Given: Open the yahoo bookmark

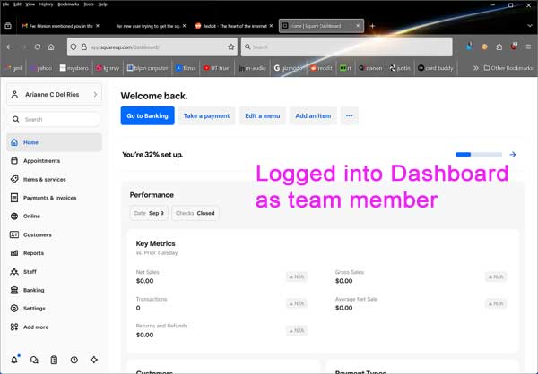Looking at the screenshot, I should click(x=40, y=68).
